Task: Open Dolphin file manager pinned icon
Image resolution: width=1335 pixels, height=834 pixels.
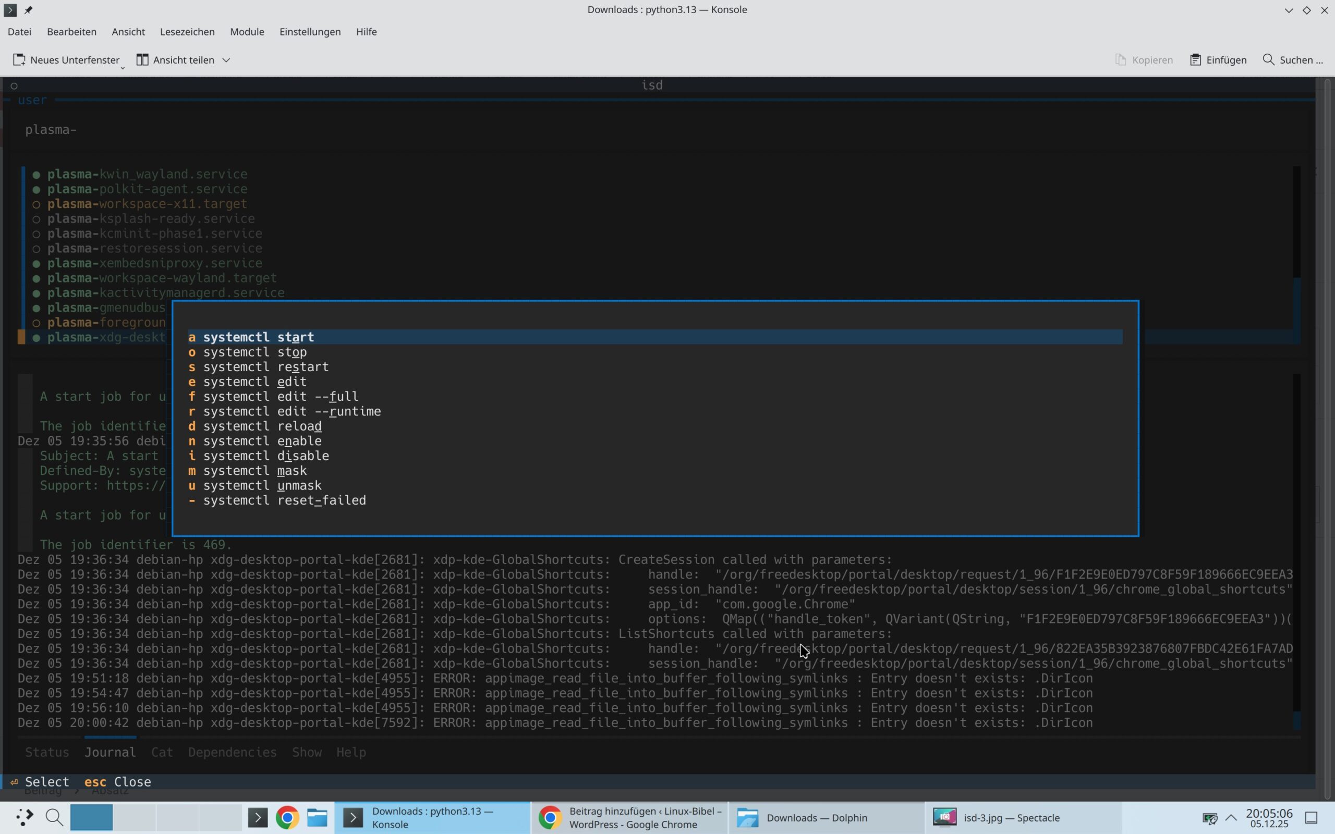Action: coord(317,817)
